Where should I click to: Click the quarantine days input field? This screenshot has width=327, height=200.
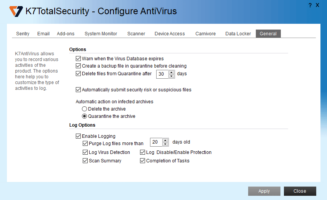tap(162, 74)
